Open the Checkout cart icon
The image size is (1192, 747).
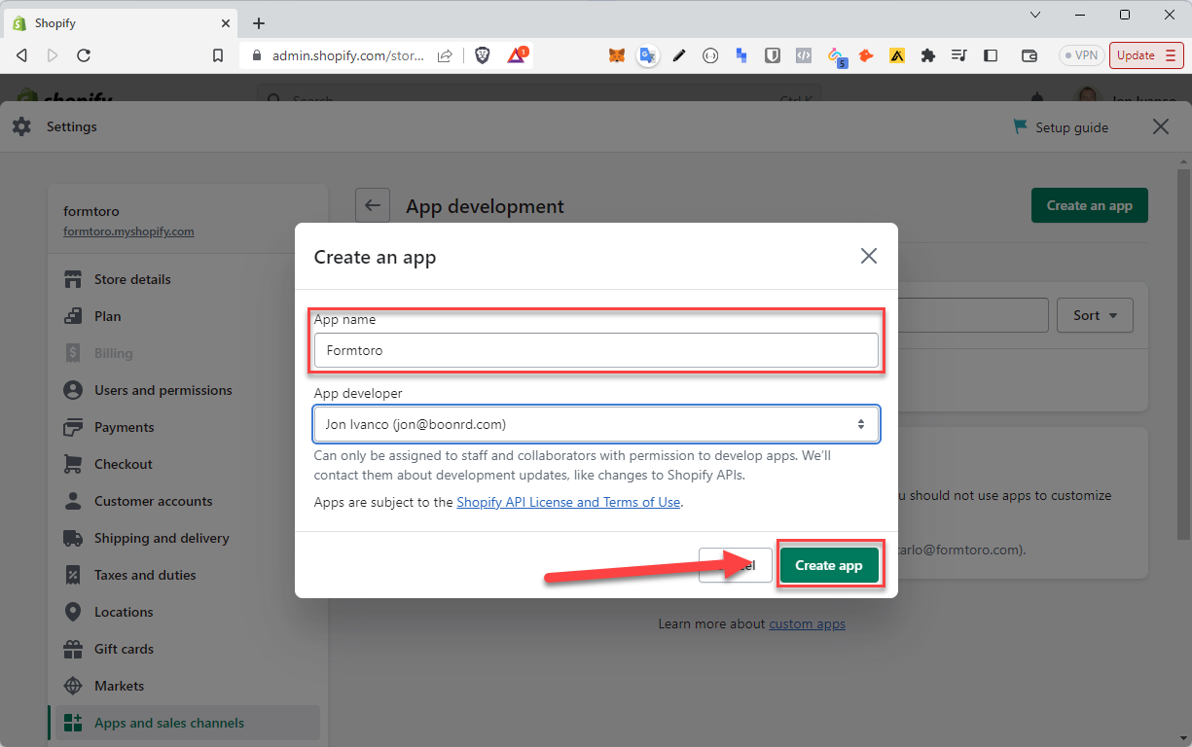pos(73,464)
